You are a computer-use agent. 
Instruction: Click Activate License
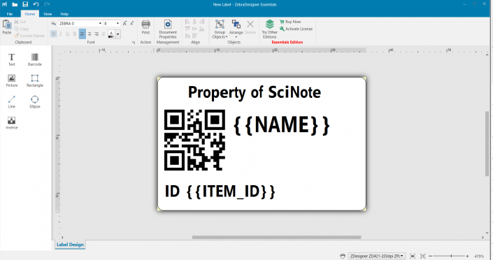[x=296, y=29]
